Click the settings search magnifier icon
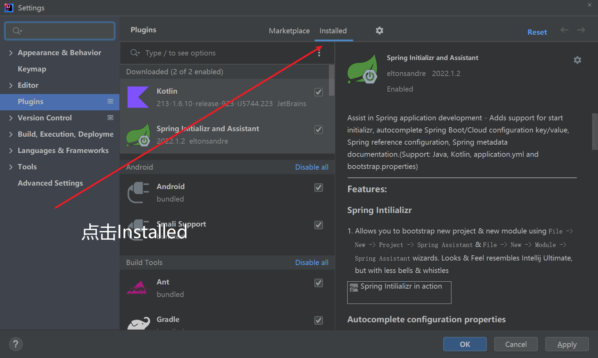This screenshot has width=598, height=358. pyautogui.click(x=17, y=31)
